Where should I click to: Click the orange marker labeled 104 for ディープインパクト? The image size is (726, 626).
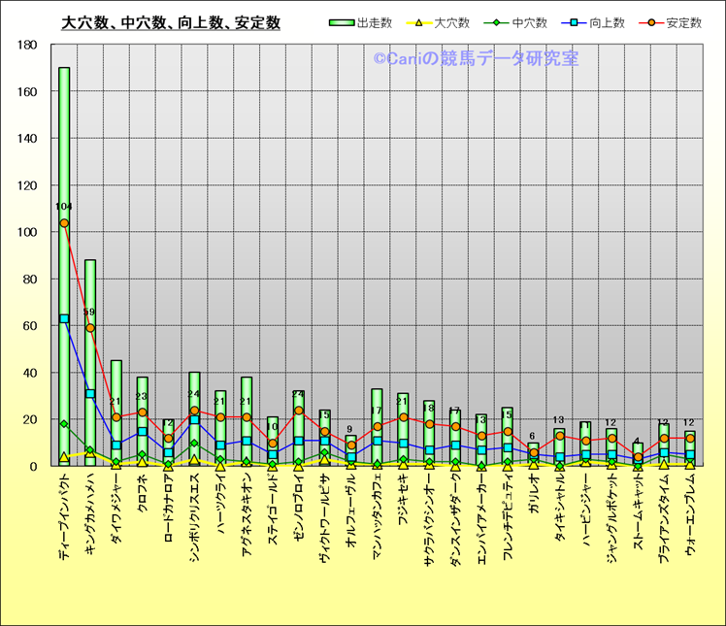64,223
